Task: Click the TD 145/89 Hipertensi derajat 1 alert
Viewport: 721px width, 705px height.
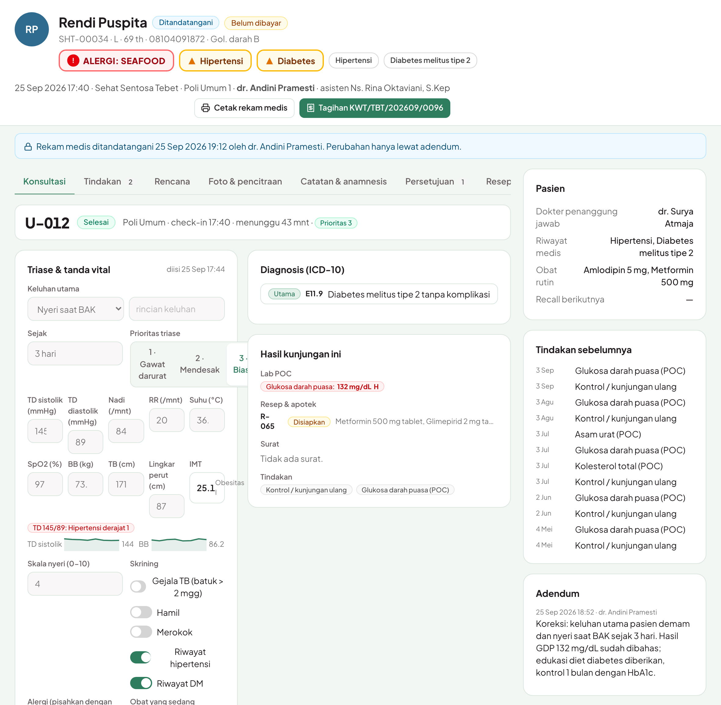Action: tap(81, 528)
